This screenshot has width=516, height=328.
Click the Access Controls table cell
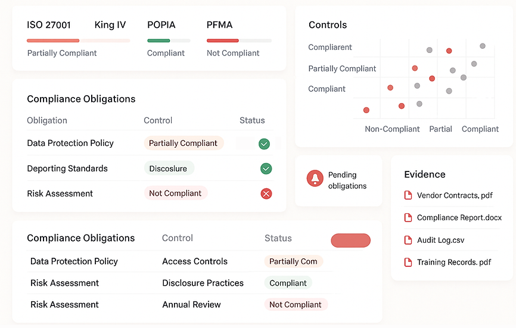coord(195,261)
